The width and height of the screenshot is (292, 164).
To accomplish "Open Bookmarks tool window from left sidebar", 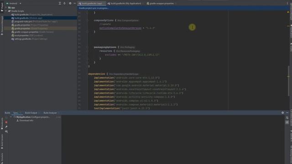I will pos(2,123).
